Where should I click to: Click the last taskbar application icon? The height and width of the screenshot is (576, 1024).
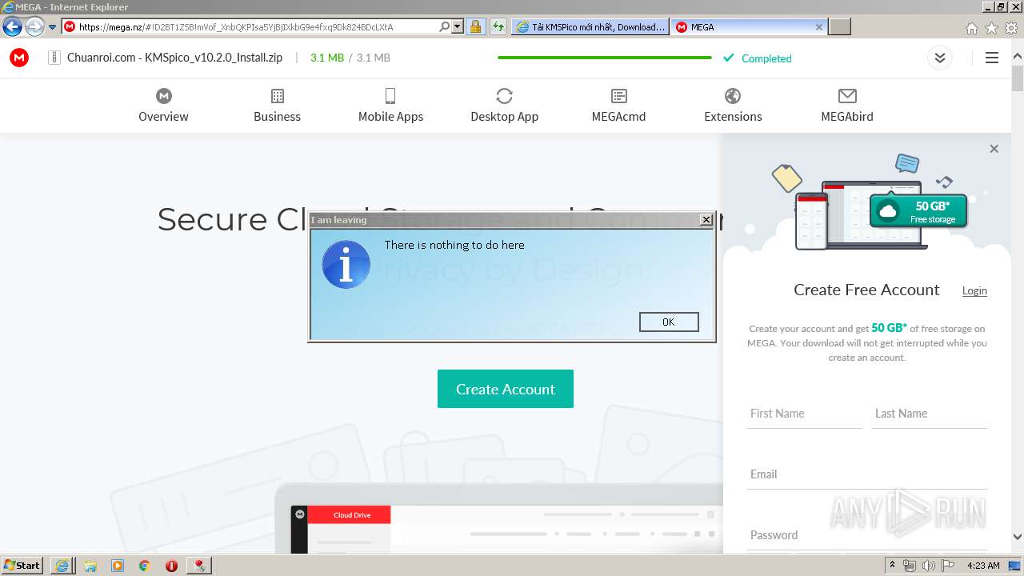click(199, 565)
